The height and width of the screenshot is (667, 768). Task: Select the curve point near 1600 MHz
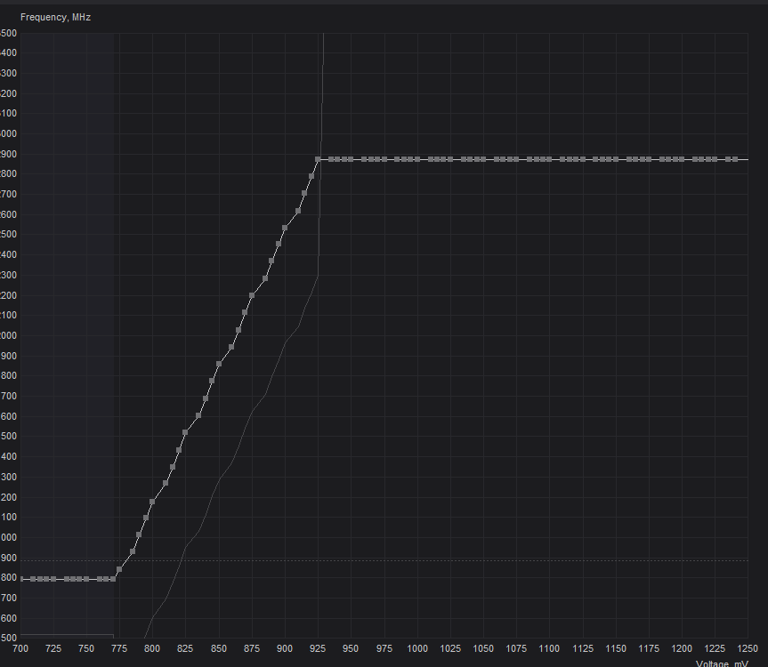198,415
